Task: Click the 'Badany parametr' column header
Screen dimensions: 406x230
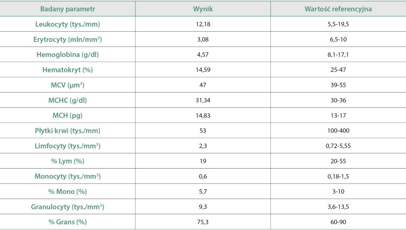Action: coord(67,9)
